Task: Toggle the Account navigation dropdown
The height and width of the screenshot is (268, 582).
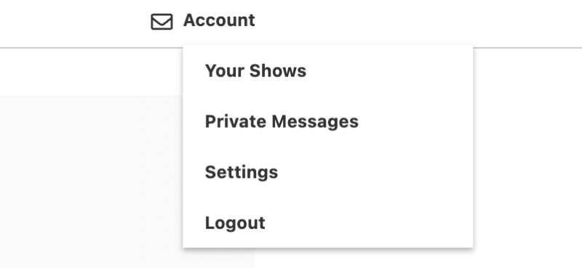Action: coord(219,20)
